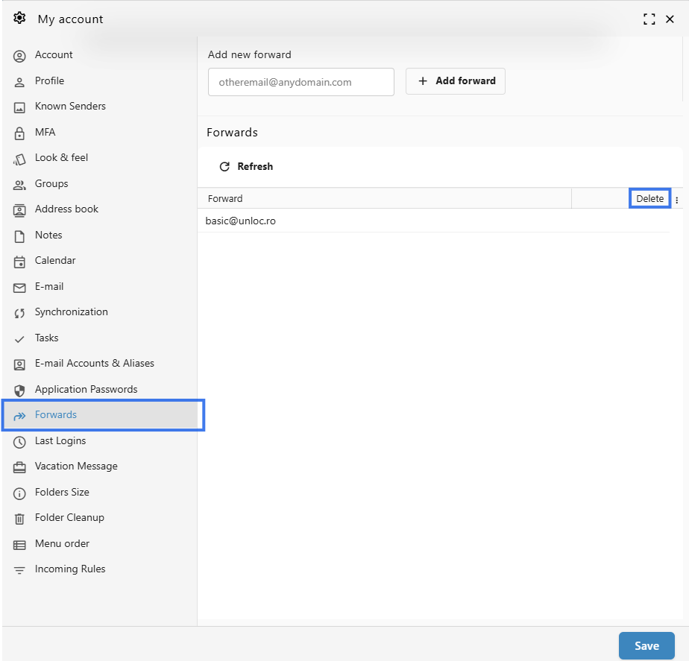Click the Groups people icon
This screenshot has height=661, width=689.
[x=19, y=185]
